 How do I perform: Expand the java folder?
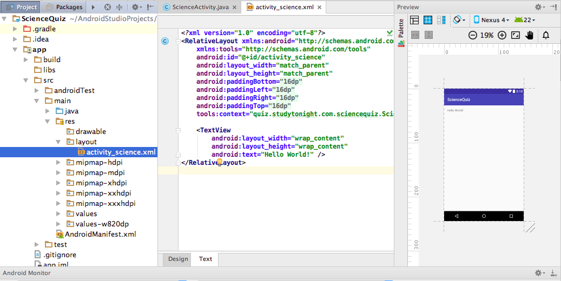click(47, 111)
